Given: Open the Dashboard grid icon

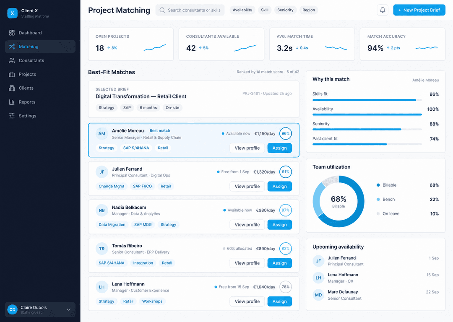Looking at the screenshot, I should [12, 33].
